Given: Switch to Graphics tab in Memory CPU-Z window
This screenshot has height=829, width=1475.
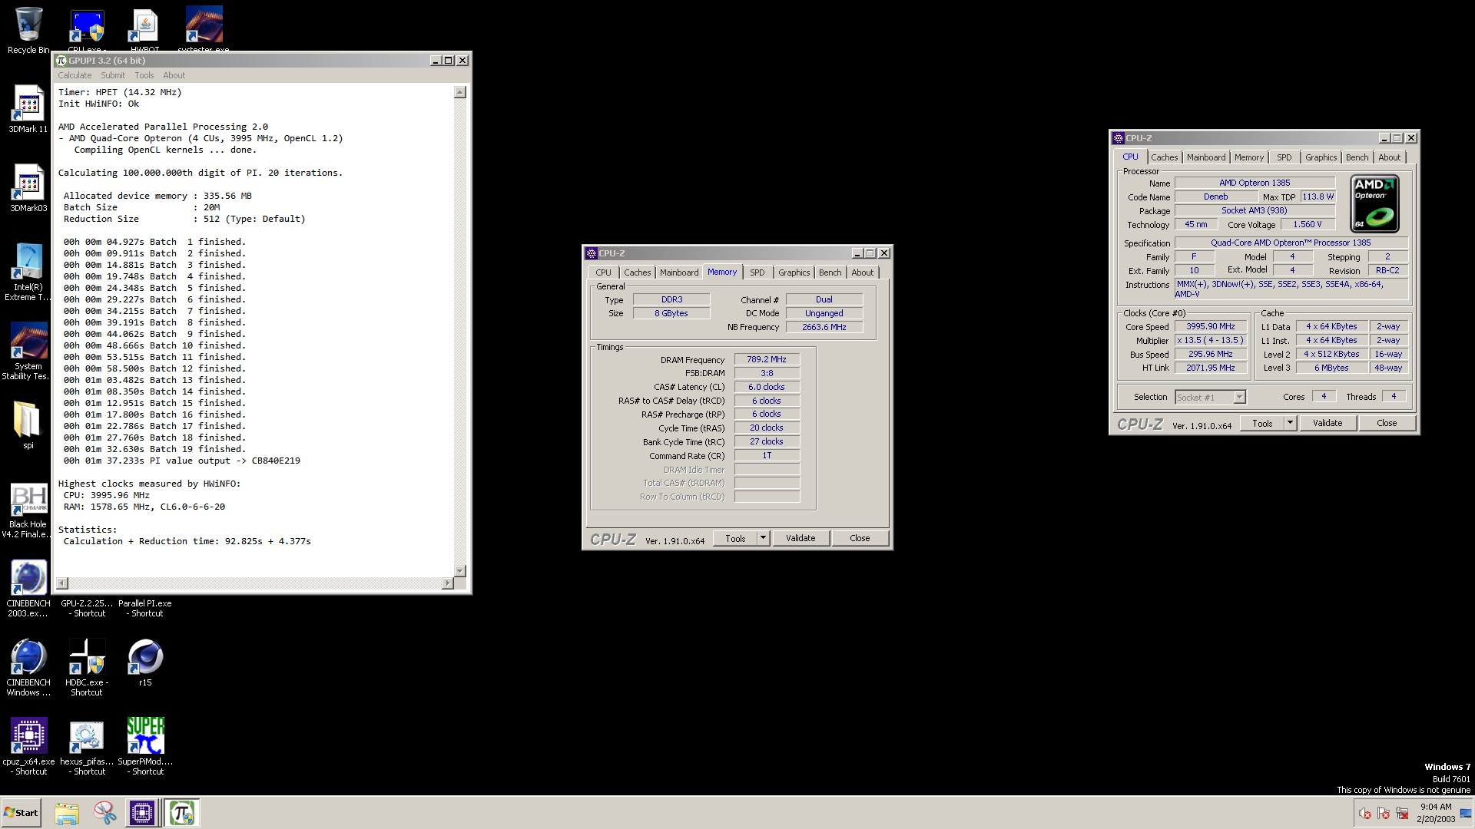Looking at the screenshot, I should [x=794, y=272].
